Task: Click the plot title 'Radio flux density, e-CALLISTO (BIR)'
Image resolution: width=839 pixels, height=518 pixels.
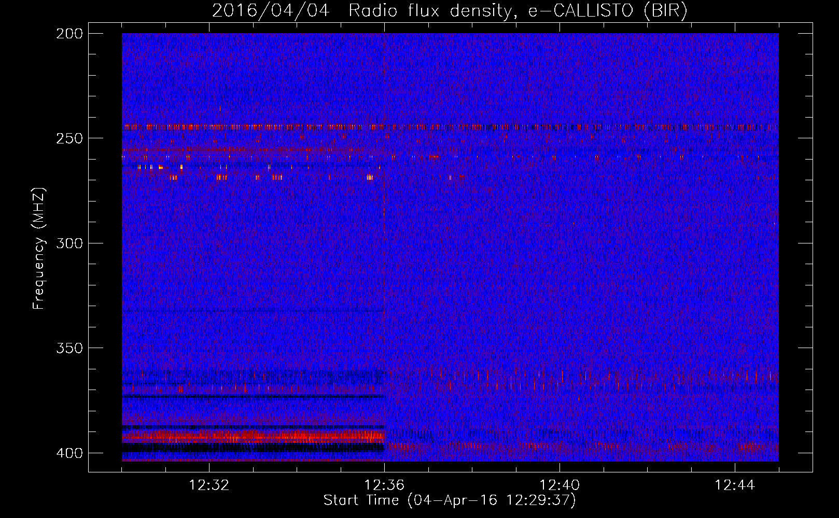Action: click(518, 10)
